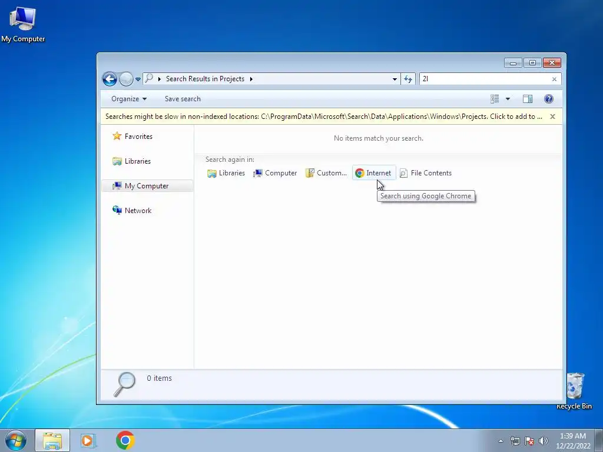Refresh the search results
The height and width of the screenshot is (452, 603).
(x=407, y=79)
